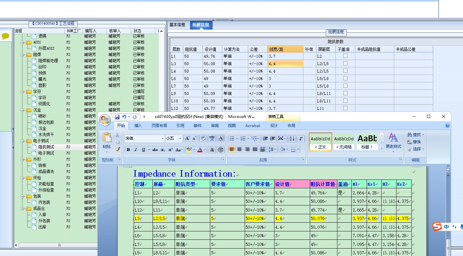Collapse the 阻焊 tree node
The width and height of the screenshot is (463, 256).
point(23,55)
